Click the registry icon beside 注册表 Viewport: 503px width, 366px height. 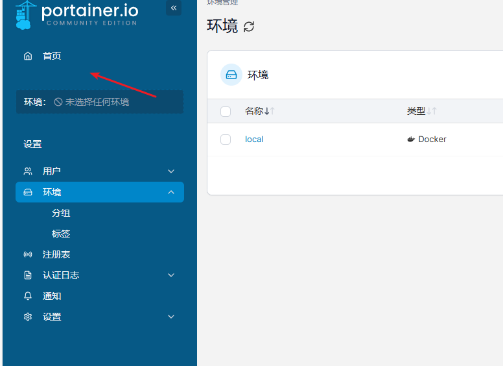pos(28,254)
